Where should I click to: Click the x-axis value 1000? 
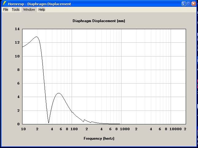[x=125, y=129]
